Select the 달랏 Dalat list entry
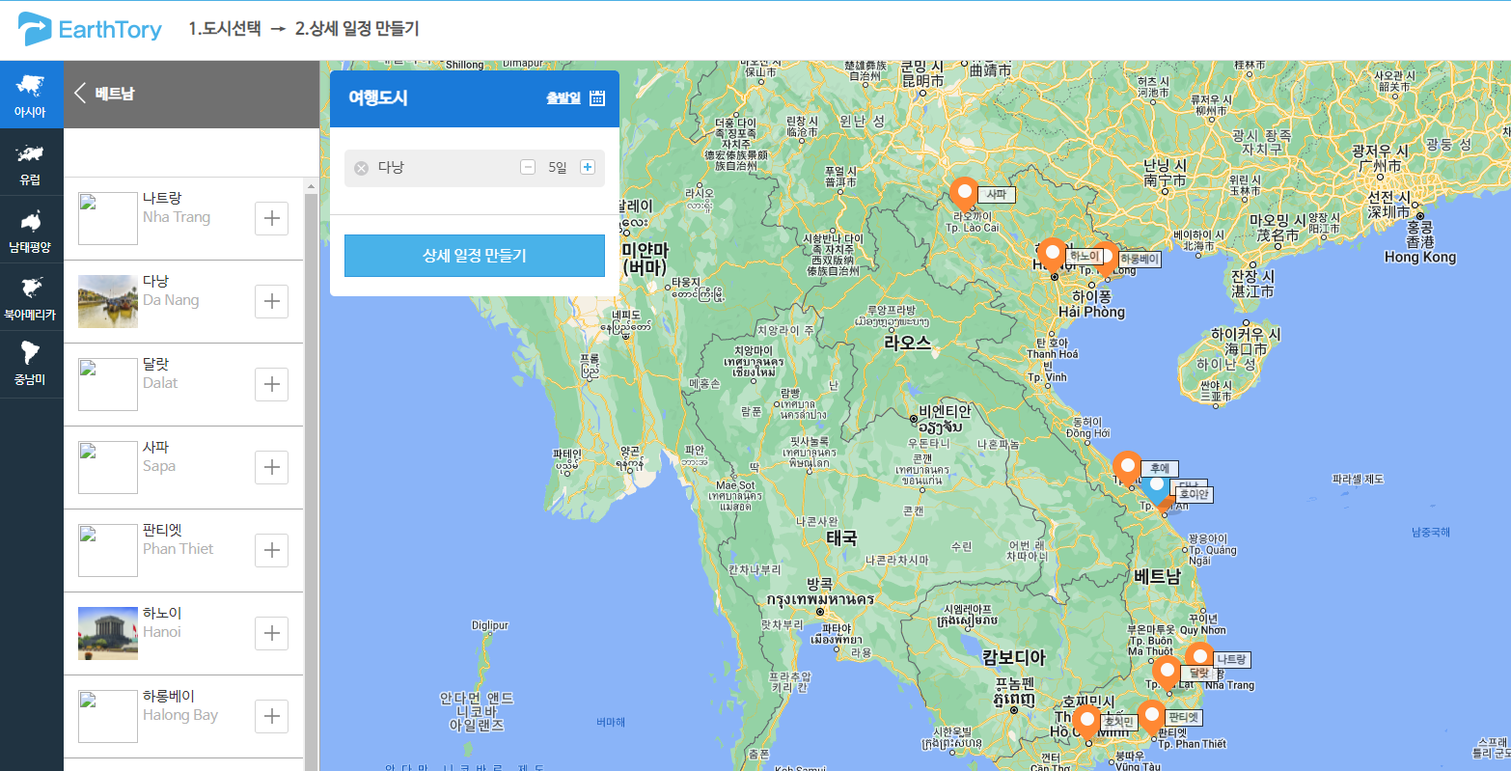Screen dimensions: 1511x771 pyautogui.click(x=183, y=384)
